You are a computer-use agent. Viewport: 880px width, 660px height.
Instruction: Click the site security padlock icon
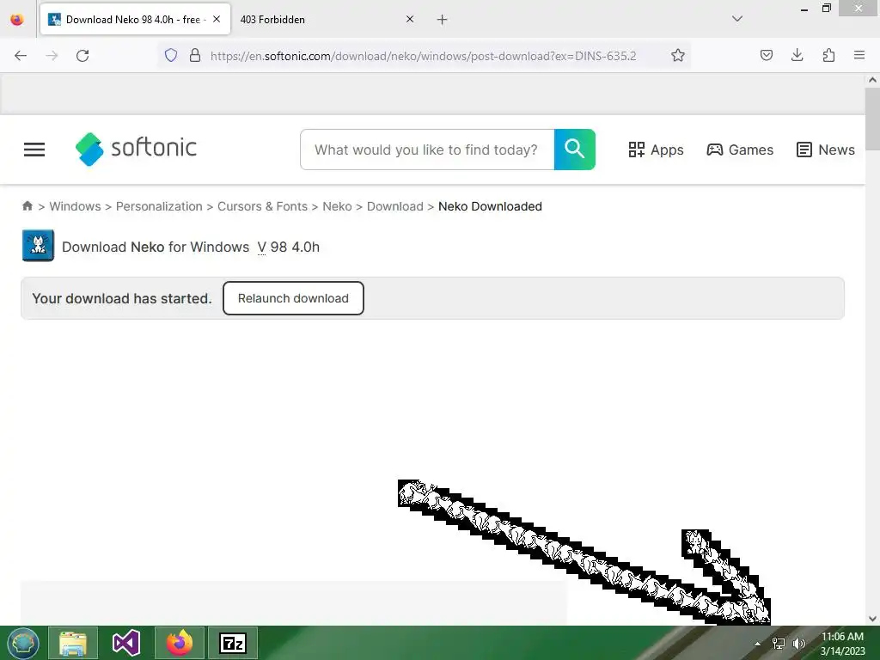click(195, 55)
